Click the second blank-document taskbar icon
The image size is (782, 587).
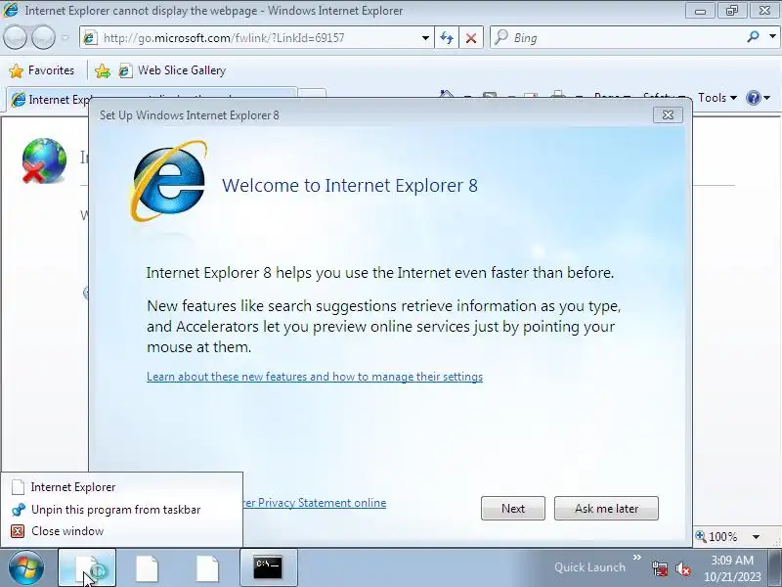(x=148, y=568)
